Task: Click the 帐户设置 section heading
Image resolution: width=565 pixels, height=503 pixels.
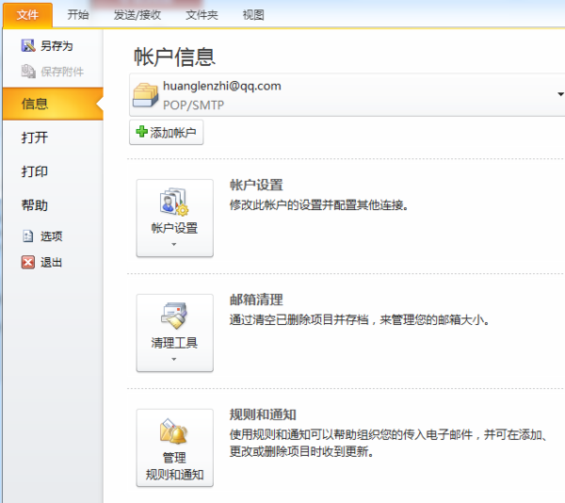Action: [x=256, y=185]
